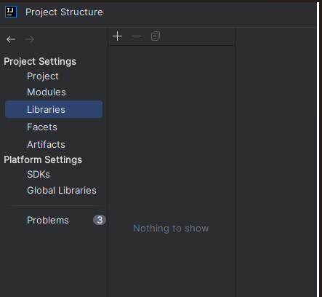The image size is (322, 297).
Task: Go forward with the right arrow icon
Action: (x=30, y=39)
